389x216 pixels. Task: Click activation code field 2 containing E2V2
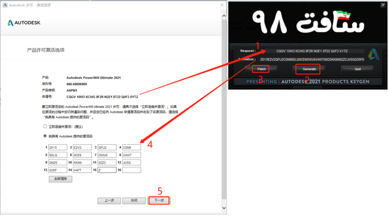click(x=82, y=147)
